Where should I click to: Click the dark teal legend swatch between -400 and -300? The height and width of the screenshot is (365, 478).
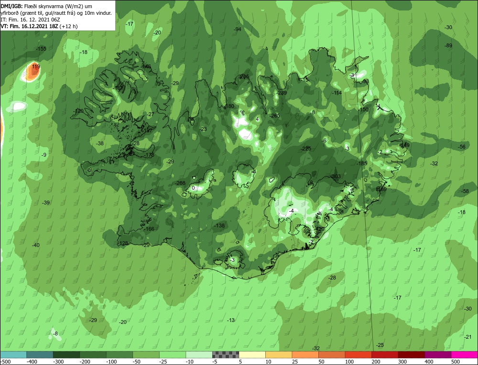[x=40, y=355]
